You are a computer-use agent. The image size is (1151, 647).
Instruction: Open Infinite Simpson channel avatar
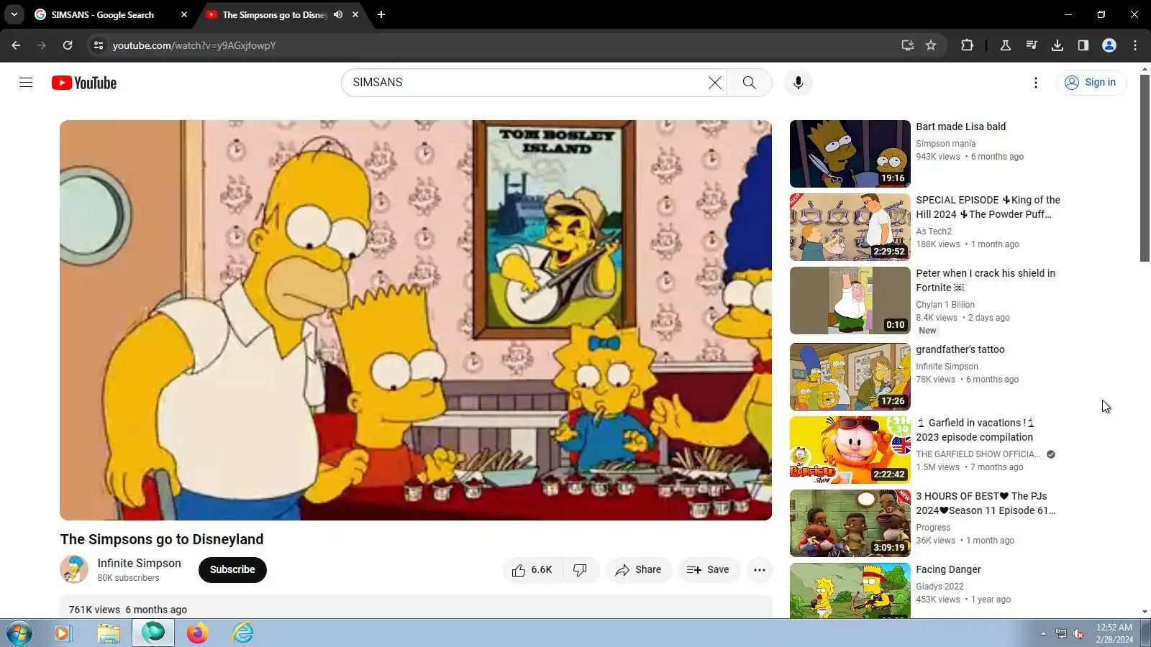click(74, 569)
